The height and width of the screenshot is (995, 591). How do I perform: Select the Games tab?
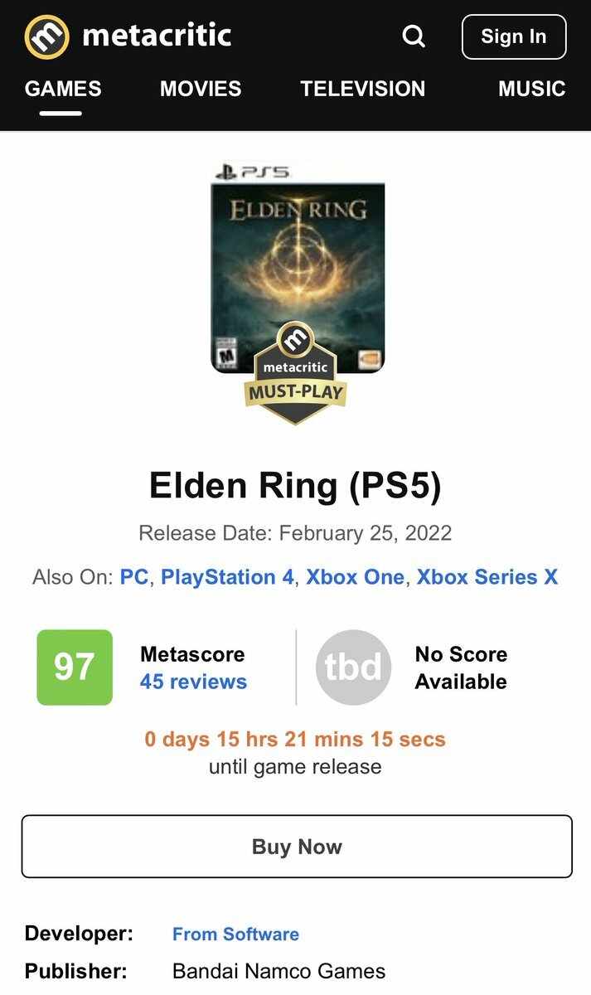63,89
